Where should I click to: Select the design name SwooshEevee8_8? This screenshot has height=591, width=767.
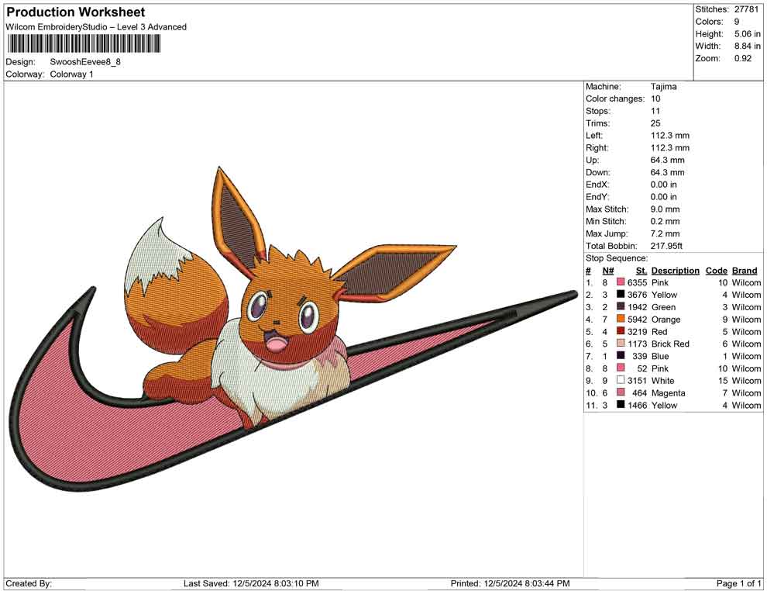tap(85, 62)
